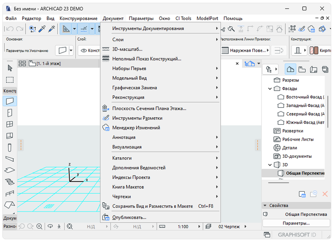Select the Marquee tool
The height and width of the screenshot is (242, 334).
[x=10, y=80]
